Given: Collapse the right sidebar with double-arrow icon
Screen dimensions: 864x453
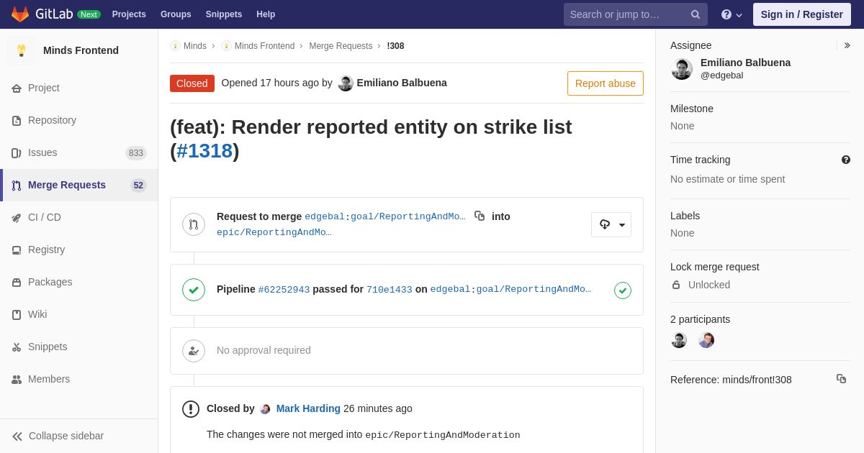Looking at the screenshot, I should pos(847,45).
